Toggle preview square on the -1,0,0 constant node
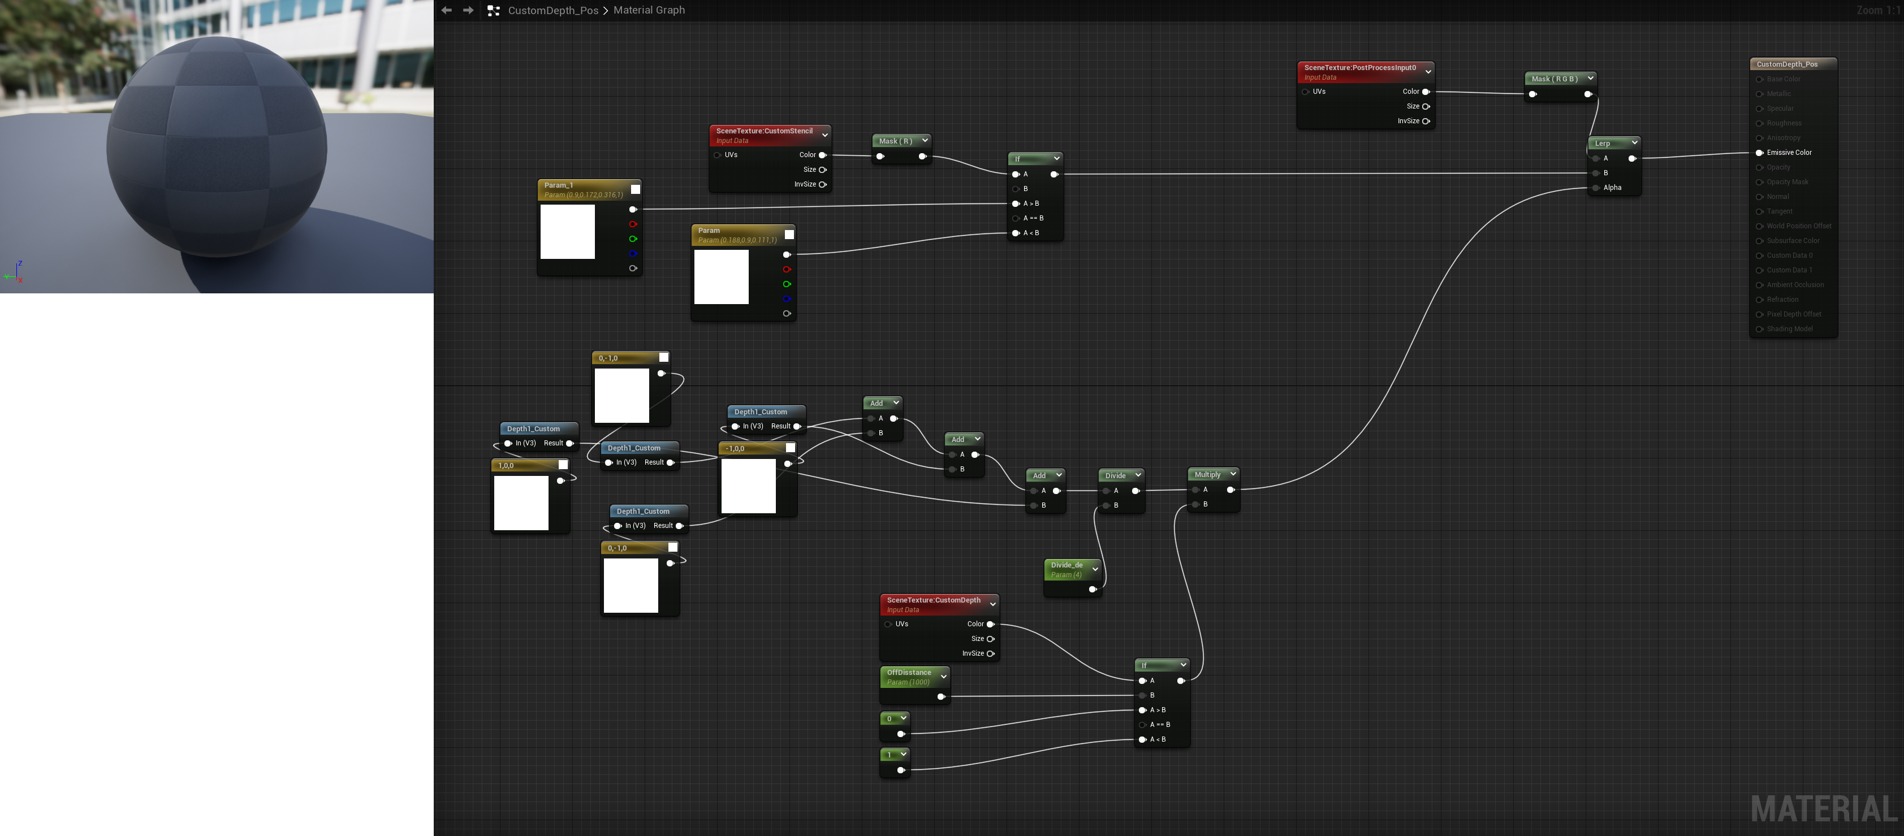Viewport: 1904px width, 836px height. (x=790, y=448)
